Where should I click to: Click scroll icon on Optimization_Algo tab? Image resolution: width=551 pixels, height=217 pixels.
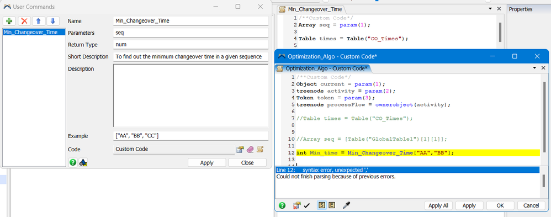280,68
